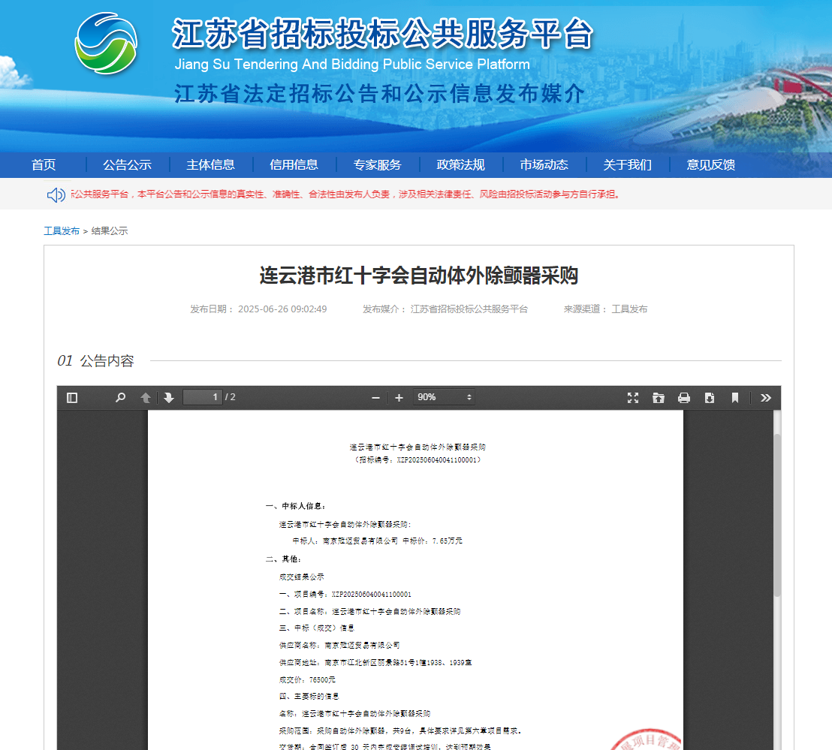Image resolution: width=832 pixels, height=750 pixels.
Task: Open the 关于我们 menu item
Action: tap(627, 165)
